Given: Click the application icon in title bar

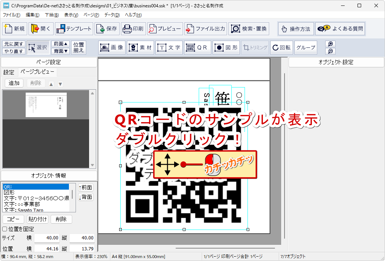Looking at the screenshot, I should pyautogui.click(x=6, y=5).
